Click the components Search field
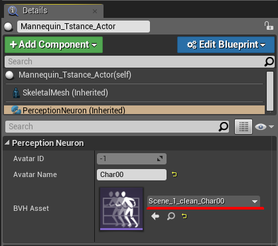 click(135, 62)
